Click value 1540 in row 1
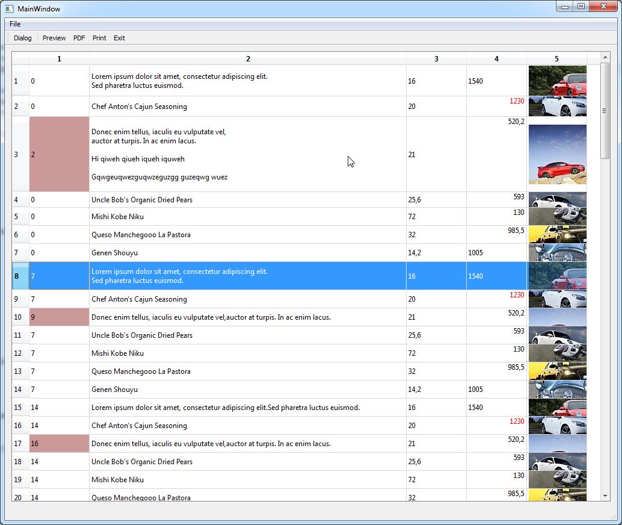This screenshot has height=525, width=622. pos(475,81)
